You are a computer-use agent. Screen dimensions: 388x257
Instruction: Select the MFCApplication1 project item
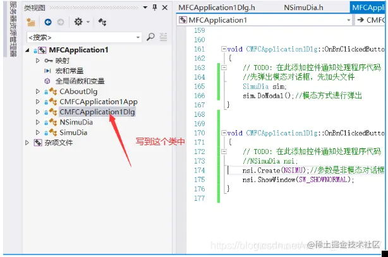pyautogui.click(x=79, y=50)
